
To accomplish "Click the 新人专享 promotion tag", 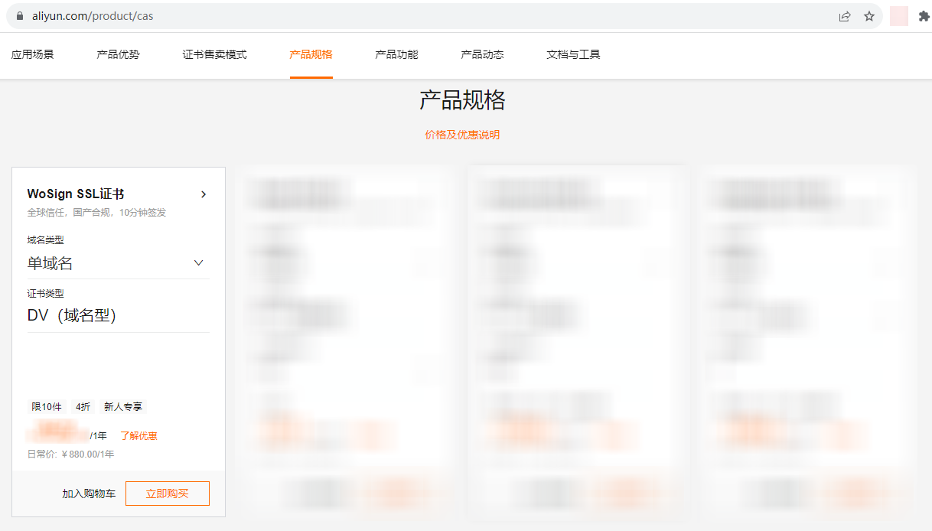I will pos(122,406).
